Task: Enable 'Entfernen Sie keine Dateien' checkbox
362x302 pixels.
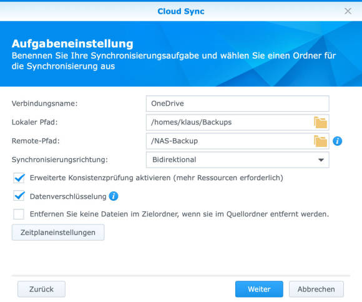Action: pos(19,214)
